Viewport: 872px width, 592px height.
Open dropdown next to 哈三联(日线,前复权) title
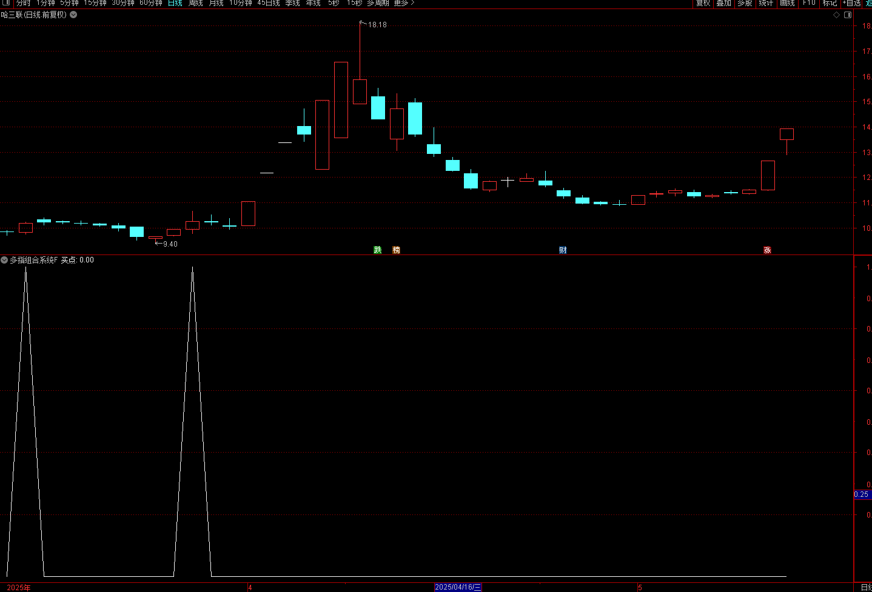[73, 15]
